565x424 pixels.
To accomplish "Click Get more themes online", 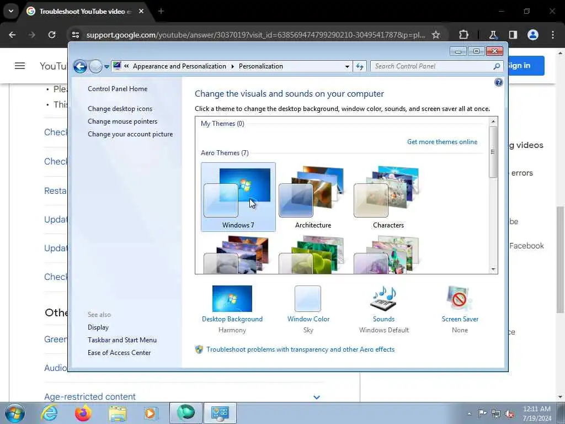I will pyautogui.click(x=442, y=142).
